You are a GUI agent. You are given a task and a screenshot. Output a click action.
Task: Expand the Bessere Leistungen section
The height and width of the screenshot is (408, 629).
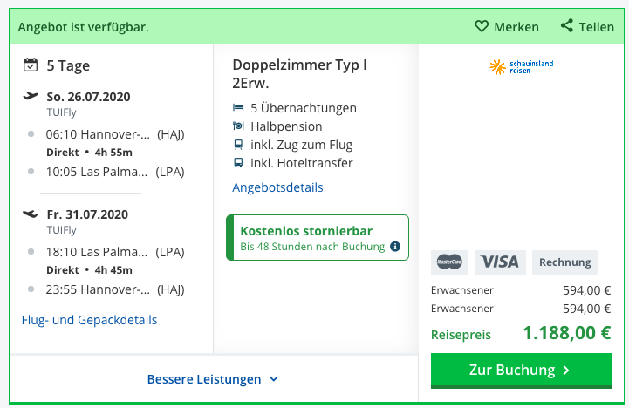(x=213, y=379)
